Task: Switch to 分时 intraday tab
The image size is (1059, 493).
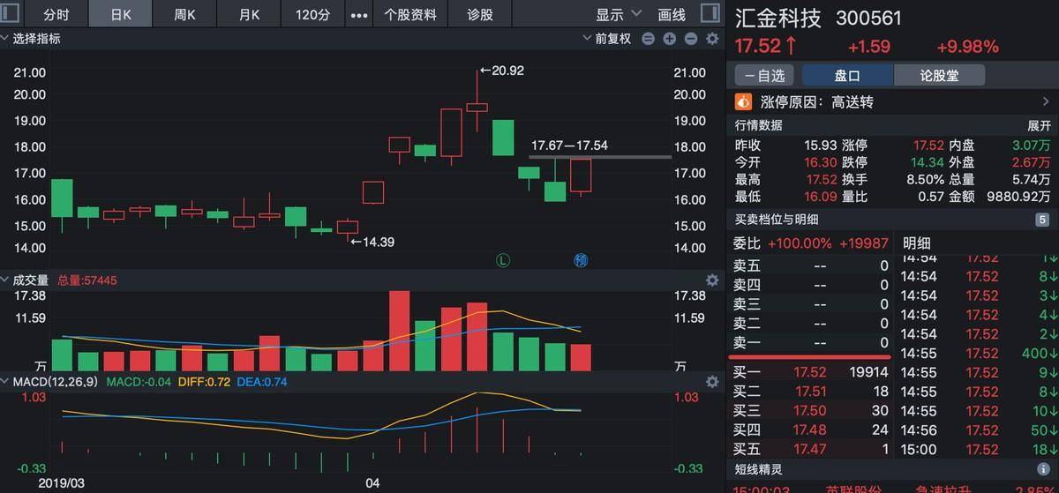Action: [x=56, y=15]
